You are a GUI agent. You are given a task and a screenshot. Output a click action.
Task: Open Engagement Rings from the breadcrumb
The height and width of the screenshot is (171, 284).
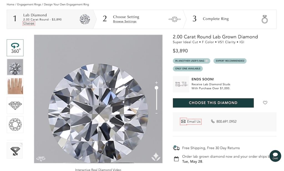pos(30,4)
